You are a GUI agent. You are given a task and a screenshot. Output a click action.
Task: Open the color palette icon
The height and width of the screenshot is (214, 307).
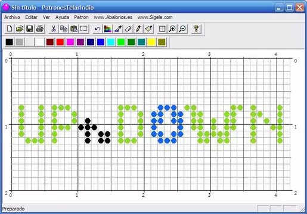tap(108, 29)
